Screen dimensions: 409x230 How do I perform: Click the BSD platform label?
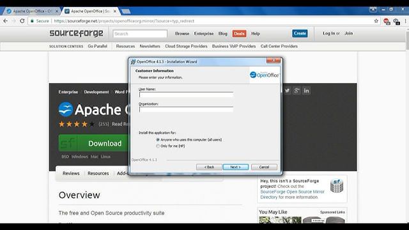65,157
